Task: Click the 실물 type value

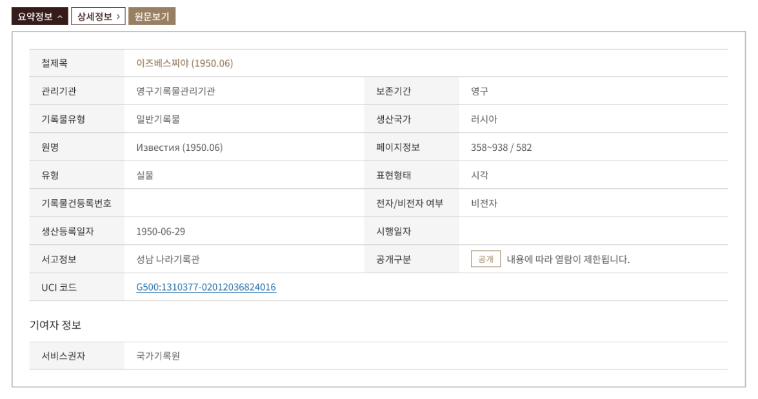Action: (x=145, y=175)
